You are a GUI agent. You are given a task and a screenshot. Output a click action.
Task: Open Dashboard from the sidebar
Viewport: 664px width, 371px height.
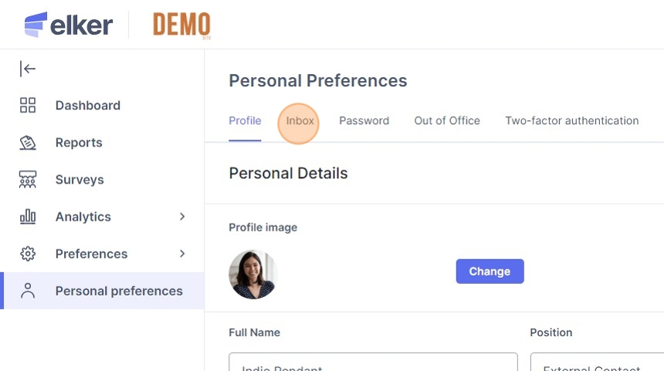click(x=88, y=106)
